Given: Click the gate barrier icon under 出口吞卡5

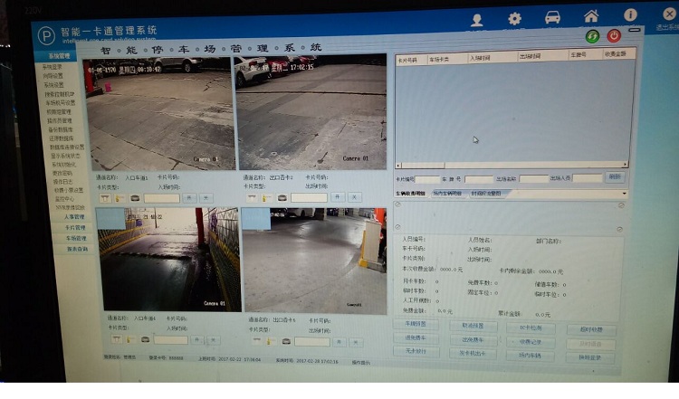Looking at the screenshot, I should click(x=257, y=341).
